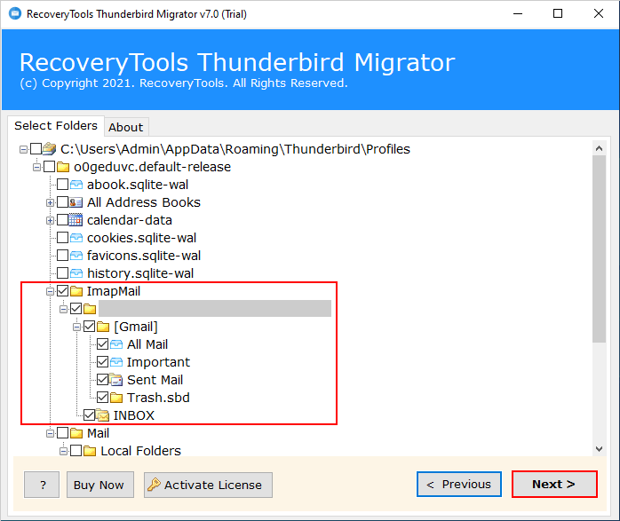Viewport: 620px width, 521px height.
Task: Click the folder icon of Mail
Action: tap(76, 433)
